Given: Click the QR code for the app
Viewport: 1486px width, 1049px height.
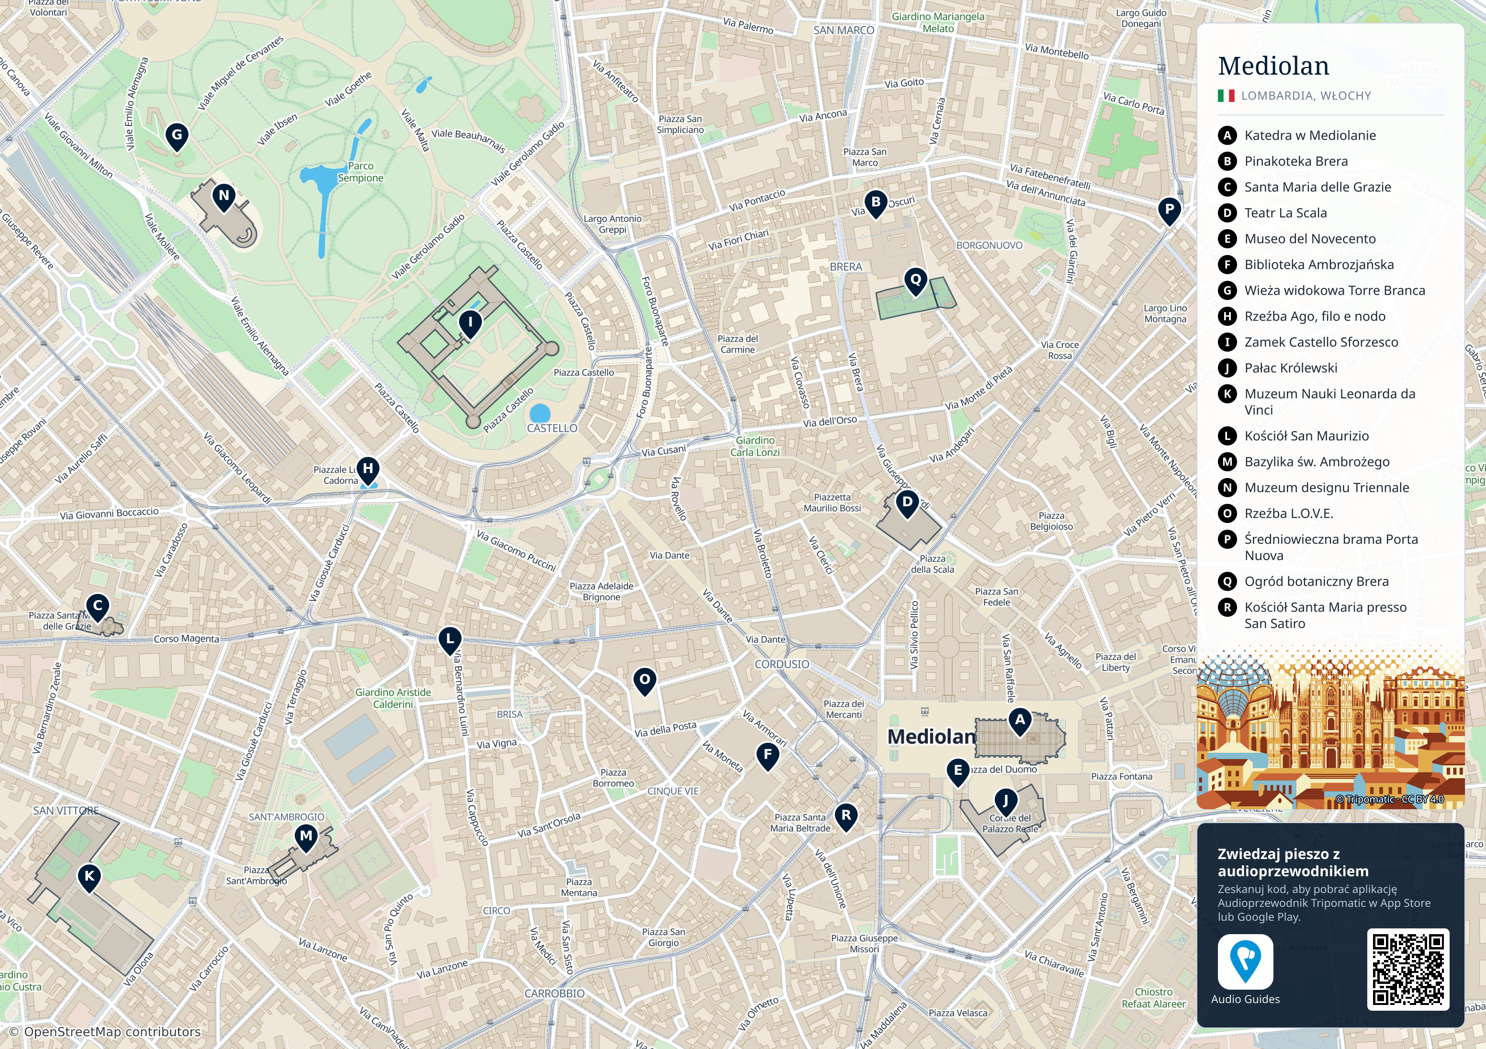Looking at the screenshot, I should click(x=1407, y=969).
